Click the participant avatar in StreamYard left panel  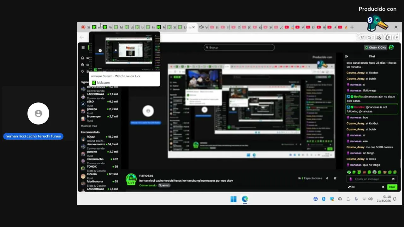tap(38, 113)
